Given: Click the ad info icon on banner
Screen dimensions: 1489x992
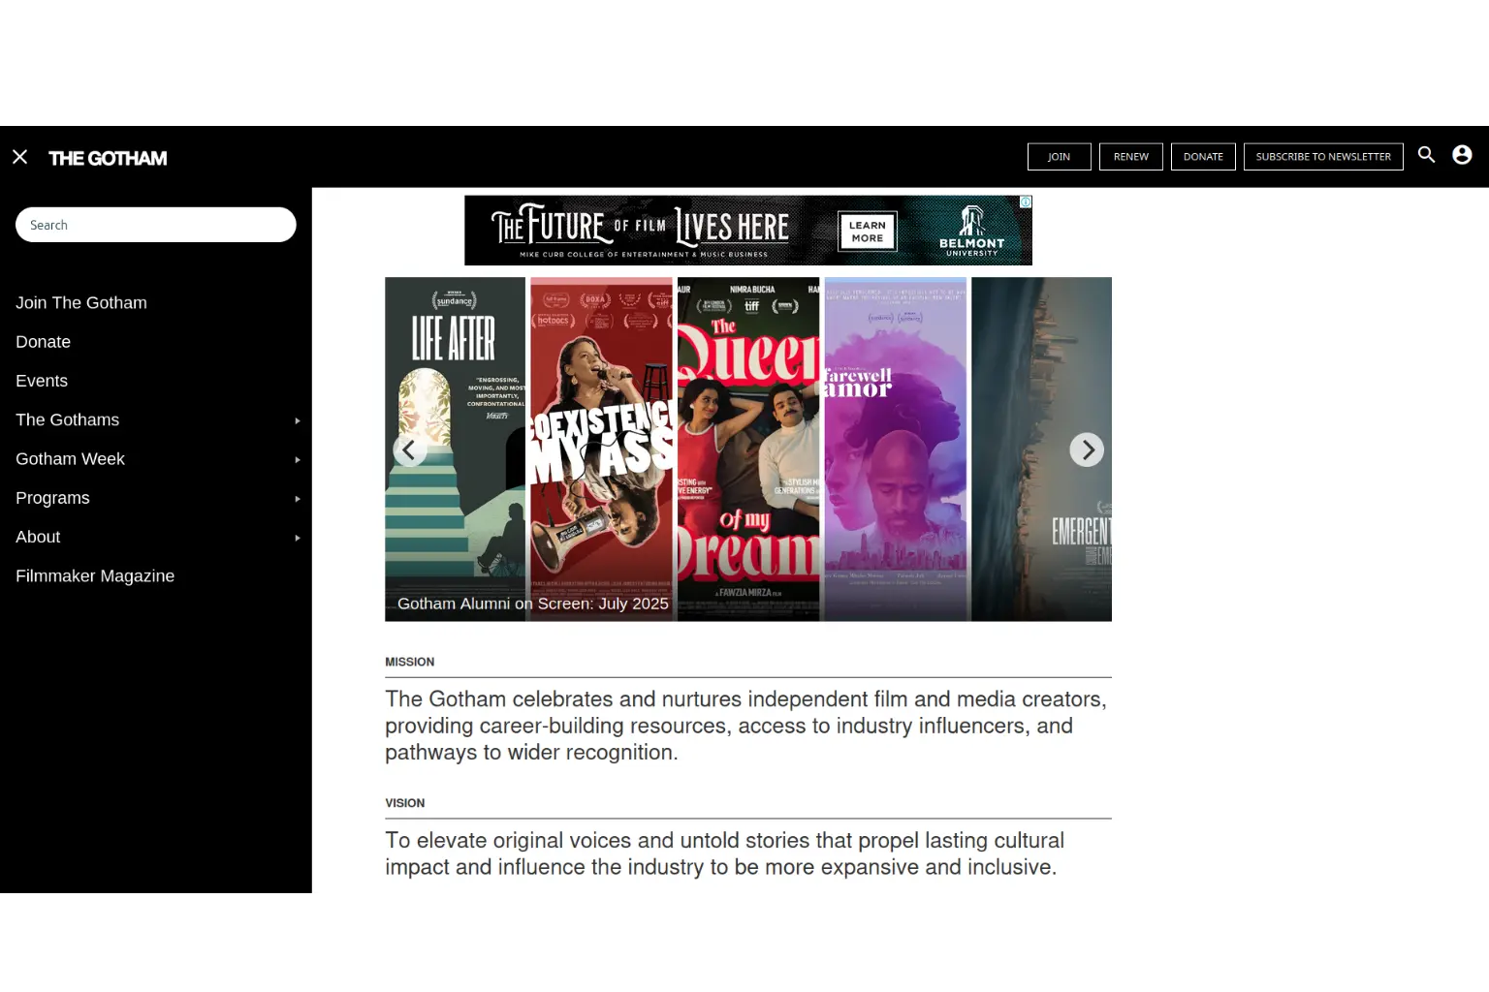Looking at the screenshot, I should 1025,202.
